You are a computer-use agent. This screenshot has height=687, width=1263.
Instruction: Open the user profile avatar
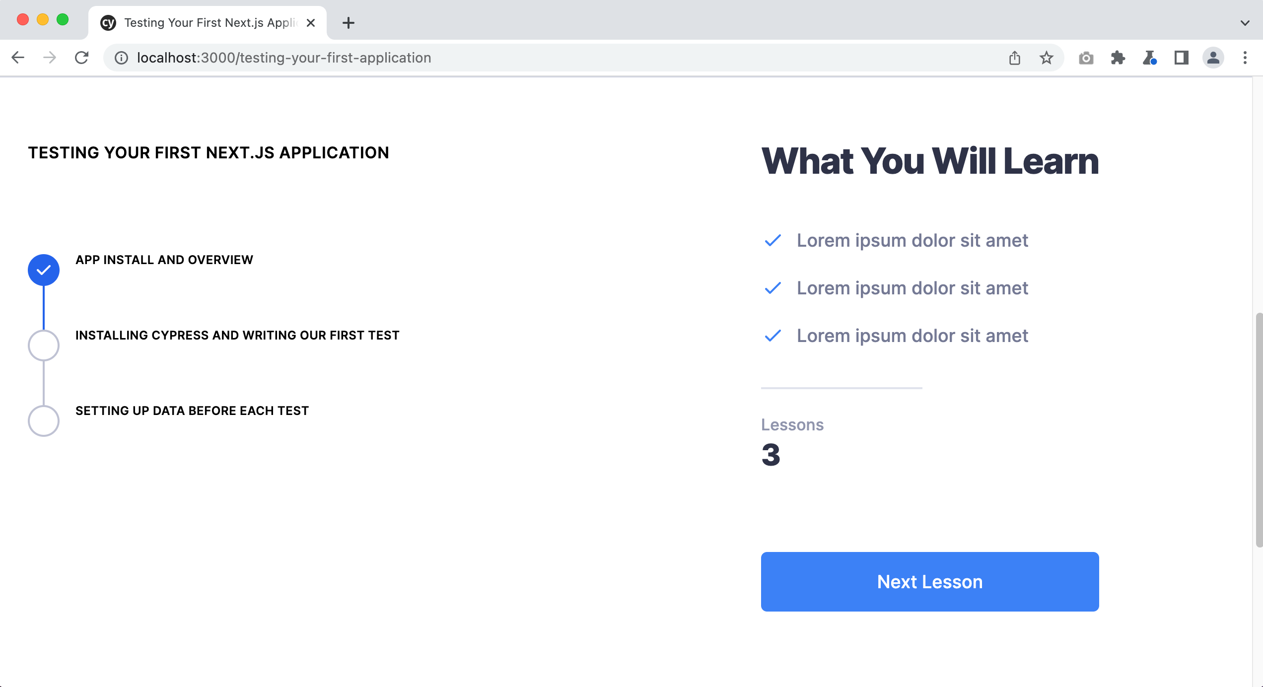[x=1213, y=58]
